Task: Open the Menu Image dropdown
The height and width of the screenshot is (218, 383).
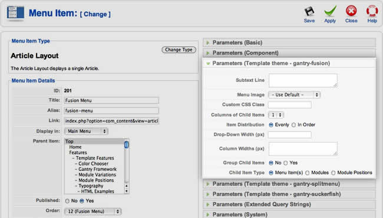Action: 294,95
